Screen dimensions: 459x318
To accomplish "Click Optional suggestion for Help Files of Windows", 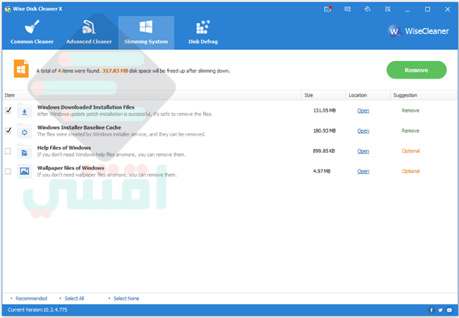I will pos(410,151).
